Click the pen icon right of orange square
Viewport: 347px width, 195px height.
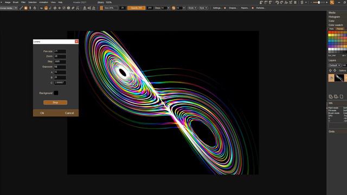[x=50, y=8]
